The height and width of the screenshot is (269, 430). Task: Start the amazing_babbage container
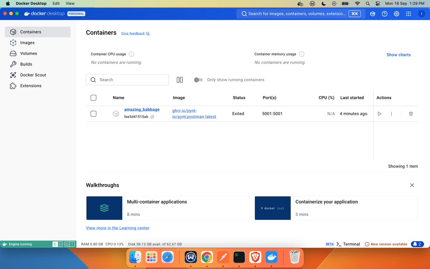point(379,114)
